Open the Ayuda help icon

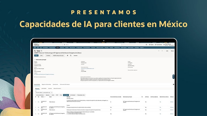(151, 45)
